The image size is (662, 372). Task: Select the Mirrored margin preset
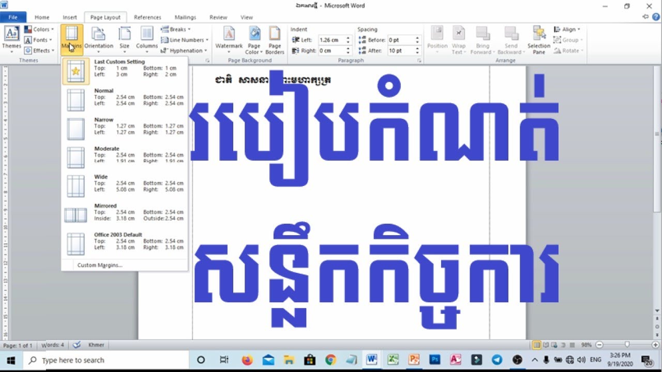coord(124,215)
